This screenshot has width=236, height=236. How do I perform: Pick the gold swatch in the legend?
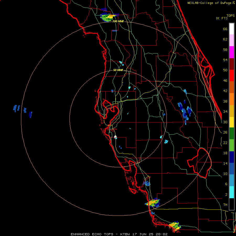coord(232,111)
